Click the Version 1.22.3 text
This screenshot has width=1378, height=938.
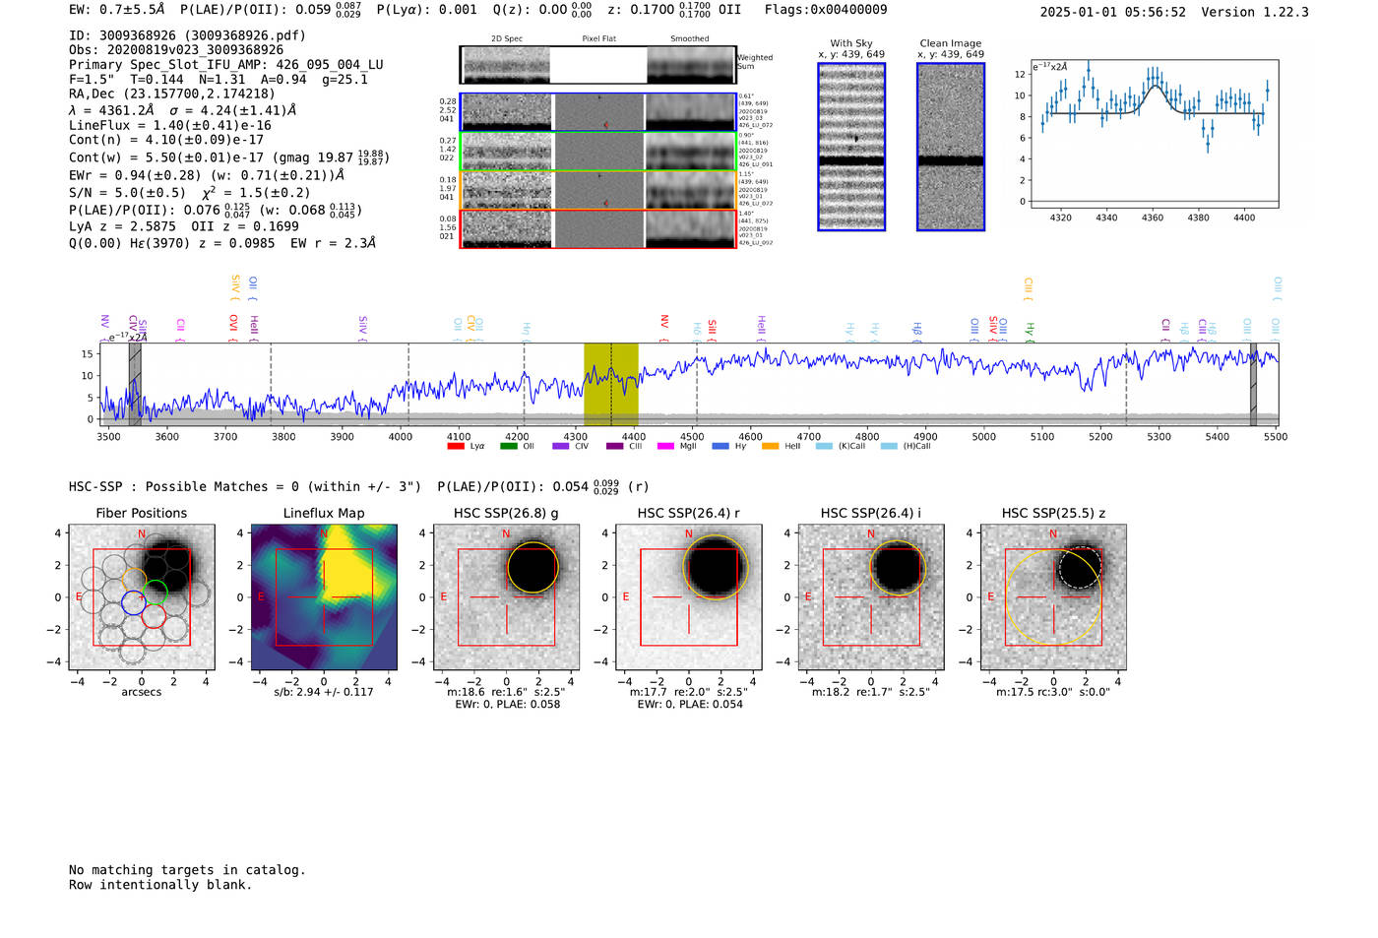point(1255,13)
